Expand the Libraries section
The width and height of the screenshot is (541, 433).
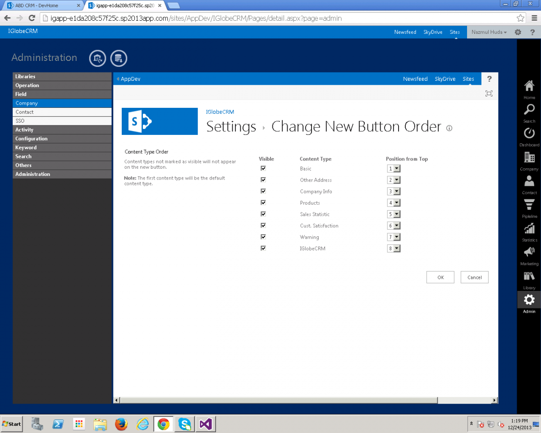62,77
